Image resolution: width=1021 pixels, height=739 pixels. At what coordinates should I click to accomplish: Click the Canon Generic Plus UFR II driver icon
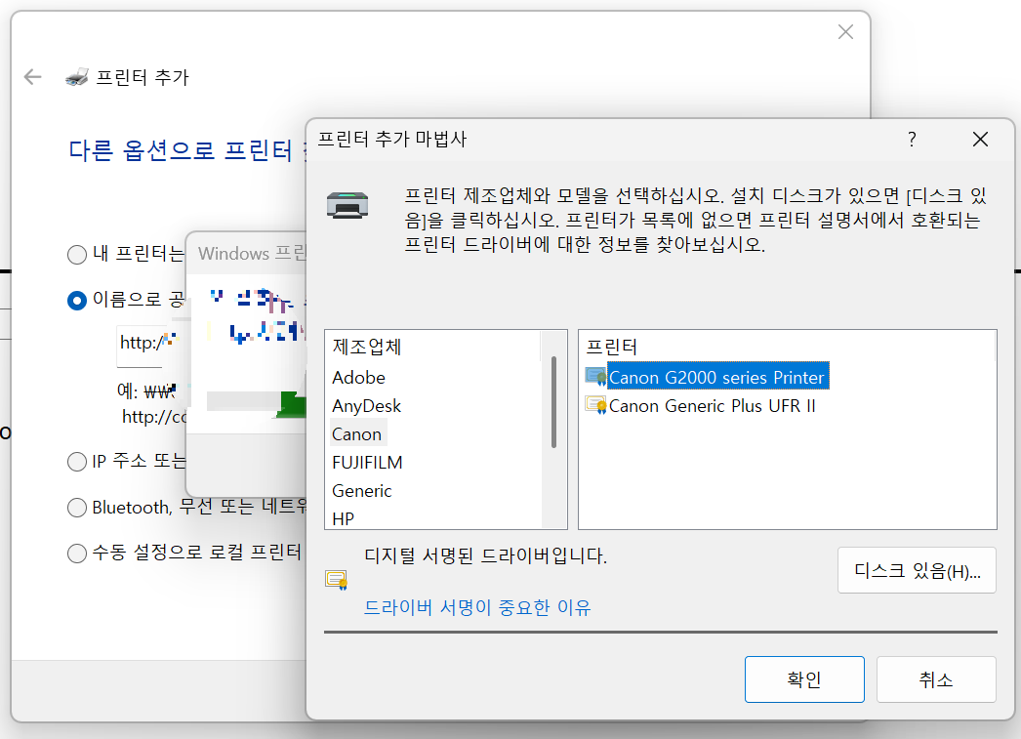click(595, 405)
